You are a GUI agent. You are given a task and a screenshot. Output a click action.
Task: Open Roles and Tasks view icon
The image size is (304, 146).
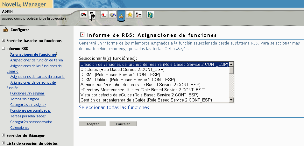[104, 15]
